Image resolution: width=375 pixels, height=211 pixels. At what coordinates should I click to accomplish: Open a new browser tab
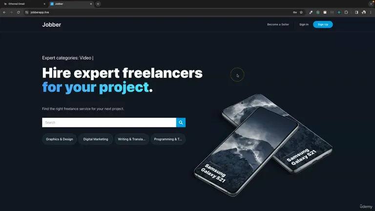click(98, 4)
